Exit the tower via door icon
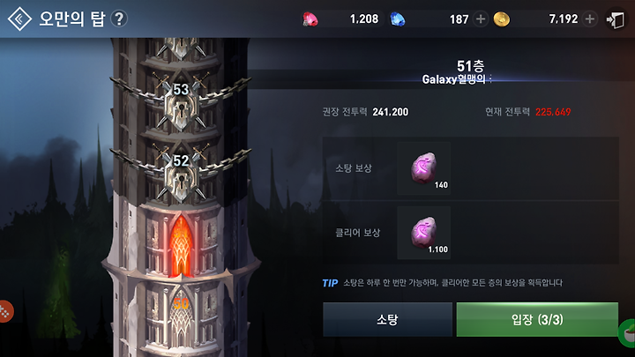 (615, 19)
